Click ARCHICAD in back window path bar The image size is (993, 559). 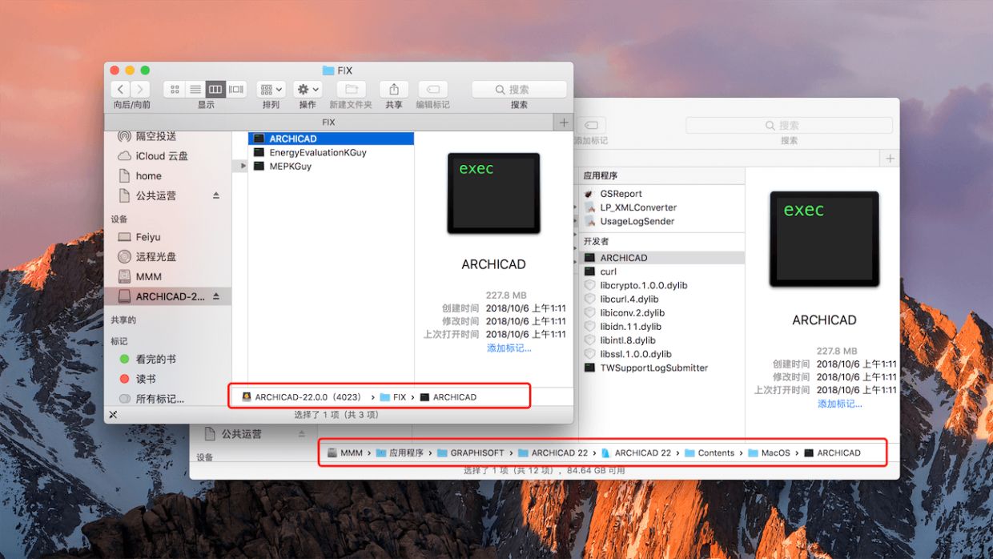click(x=832, y=453)
